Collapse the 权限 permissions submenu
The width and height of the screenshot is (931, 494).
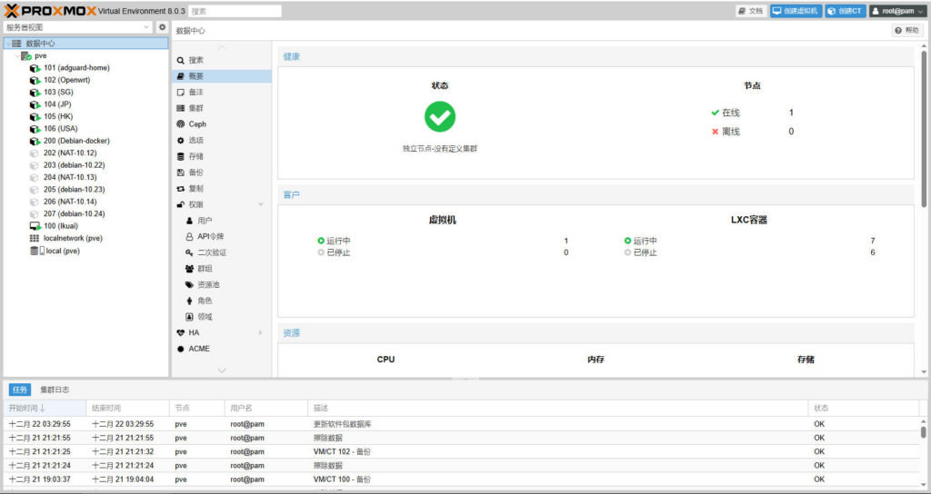[261, 204]
